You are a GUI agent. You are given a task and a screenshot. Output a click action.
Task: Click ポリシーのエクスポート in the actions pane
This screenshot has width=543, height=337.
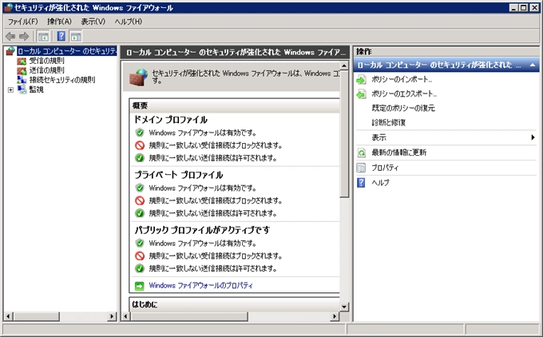point(404,94)
